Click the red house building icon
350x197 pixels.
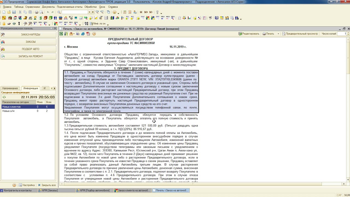10,18
